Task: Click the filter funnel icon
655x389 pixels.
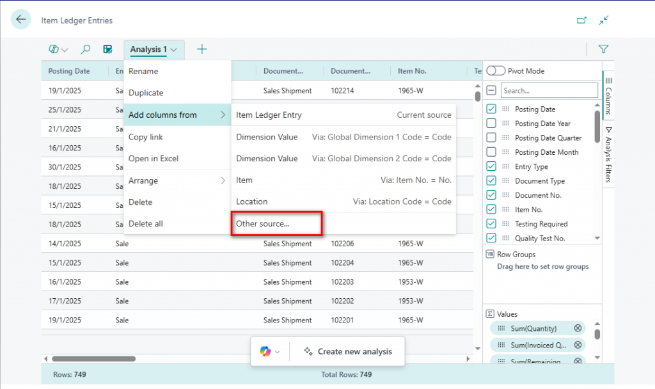Action: pos(603,49)
